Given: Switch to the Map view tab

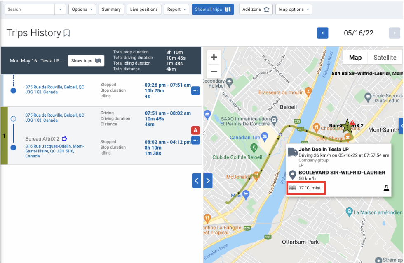Looking at the screenshot, I should click(355, 57).
